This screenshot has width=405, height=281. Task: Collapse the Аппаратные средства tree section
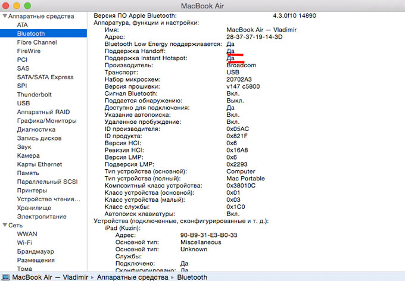coord(5,16)
